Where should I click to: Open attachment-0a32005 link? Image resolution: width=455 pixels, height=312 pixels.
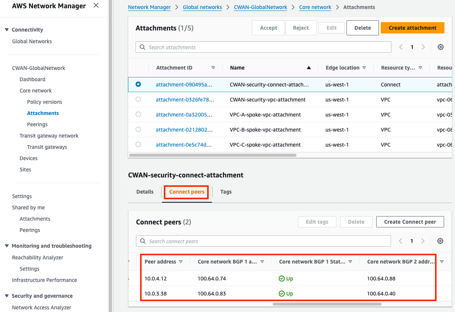pyautogui.click(x=184, y=115)
